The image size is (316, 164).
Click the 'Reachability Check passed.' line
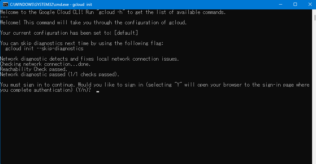[33, 69]
